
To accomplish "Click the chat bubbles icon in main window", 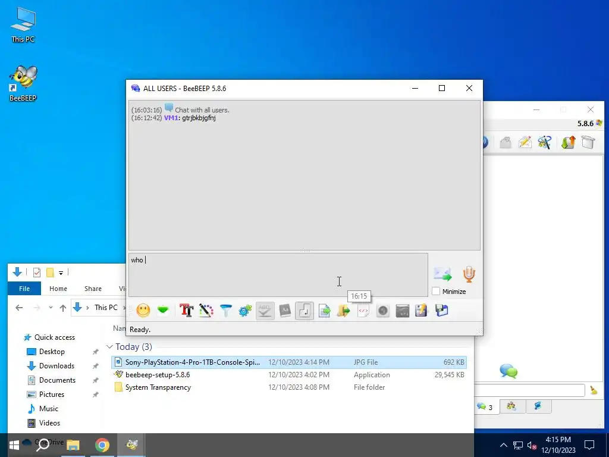I will click(x=508, y=371).
